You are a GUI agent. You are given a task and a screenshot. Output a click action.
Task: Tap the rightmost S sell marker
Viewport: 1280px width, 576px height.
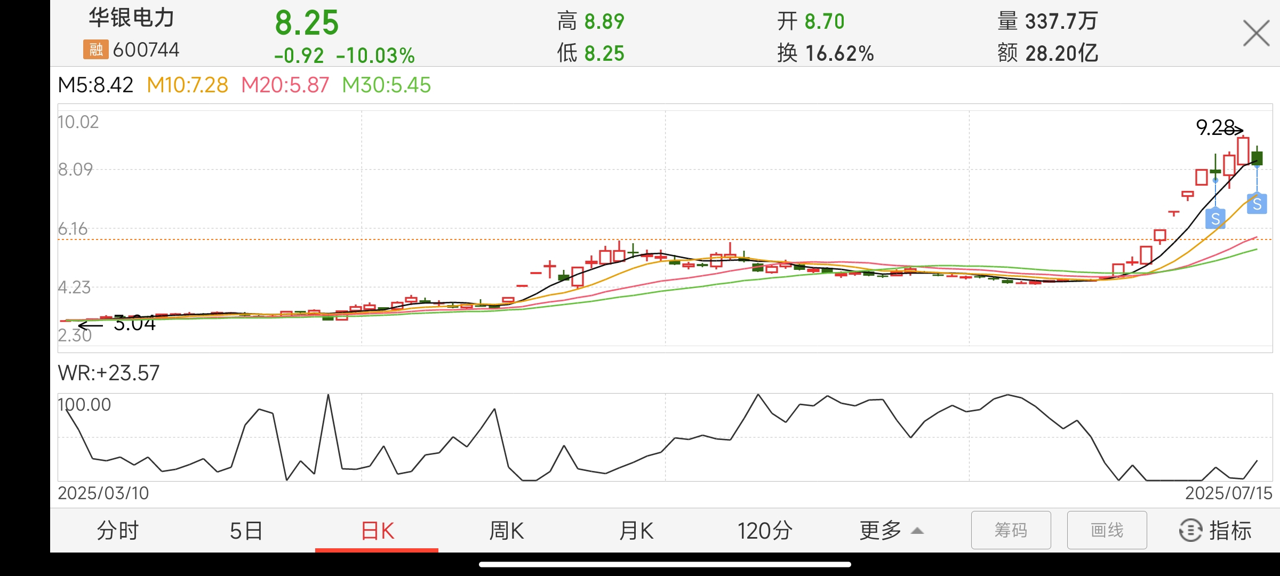[x=1257, y=204]
